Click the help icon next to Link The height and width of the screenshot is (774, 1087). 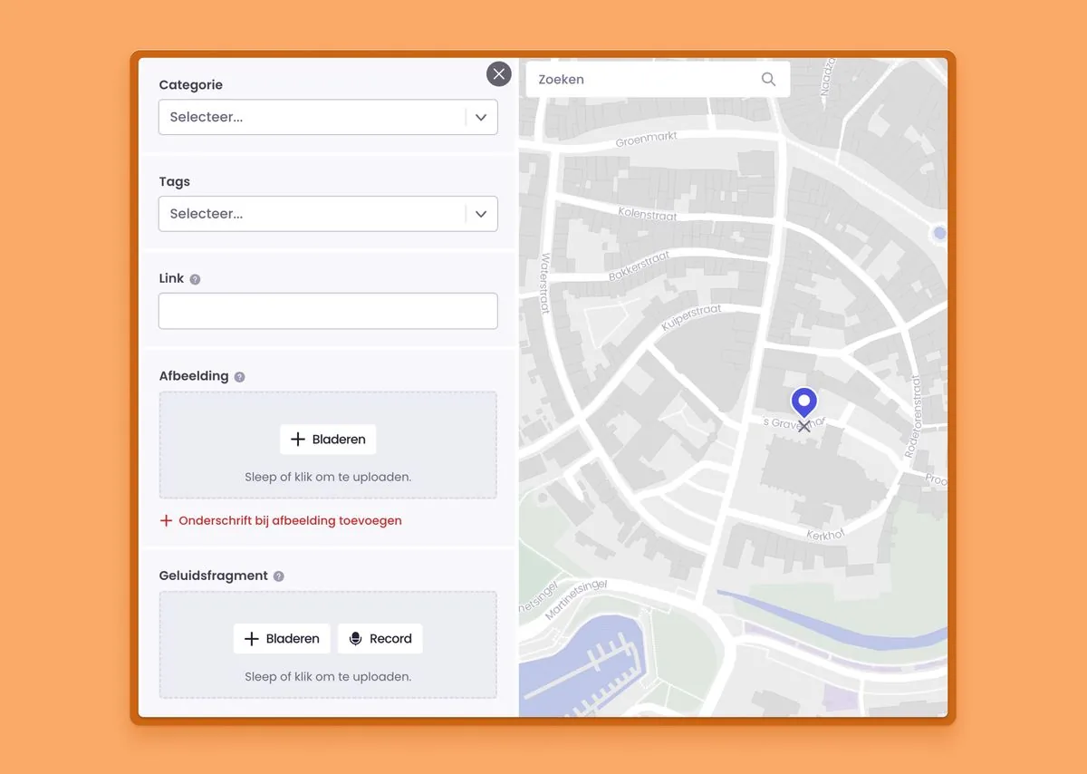[195, 278]
